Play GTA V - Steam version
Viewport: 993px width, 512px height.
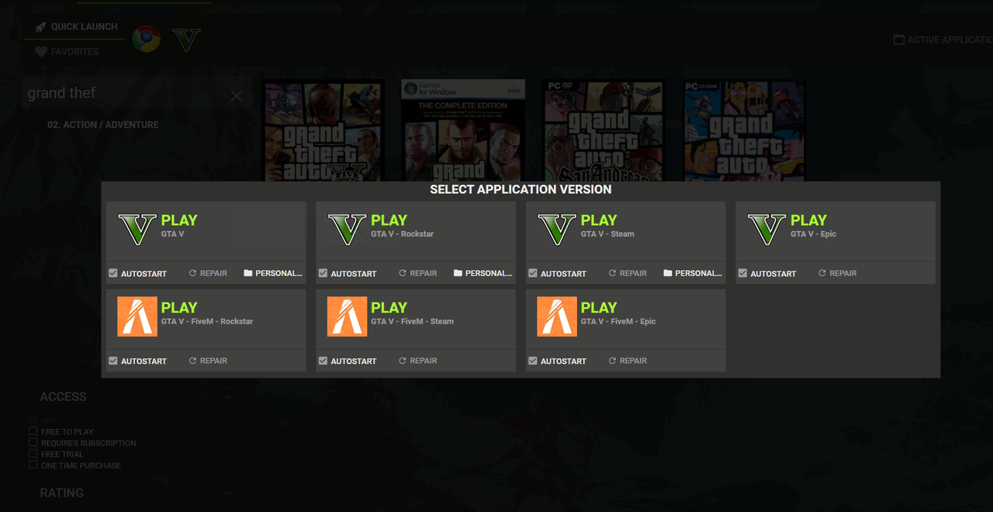tap(599, 220)
